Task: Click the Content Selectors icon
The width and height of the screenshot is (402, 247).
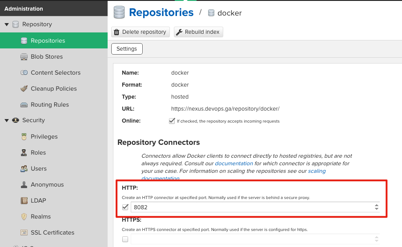Action: click(x=24, y=72)
